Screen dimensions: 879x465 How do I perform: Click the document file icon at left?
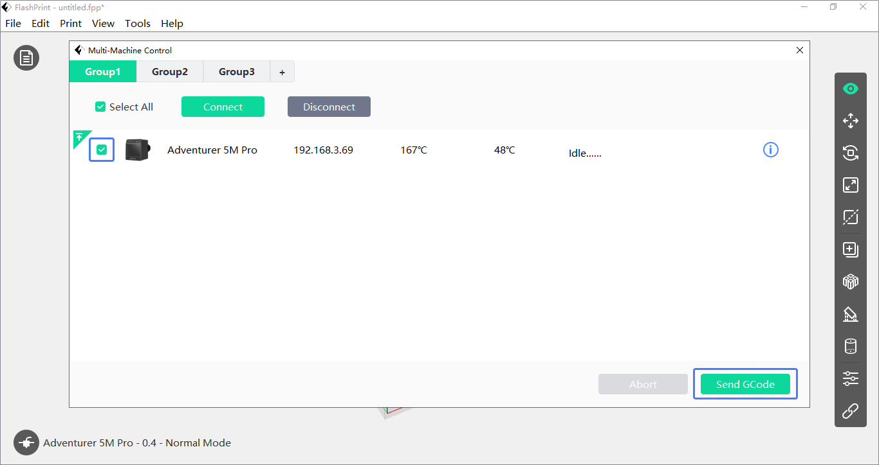(x=26, y=58)
